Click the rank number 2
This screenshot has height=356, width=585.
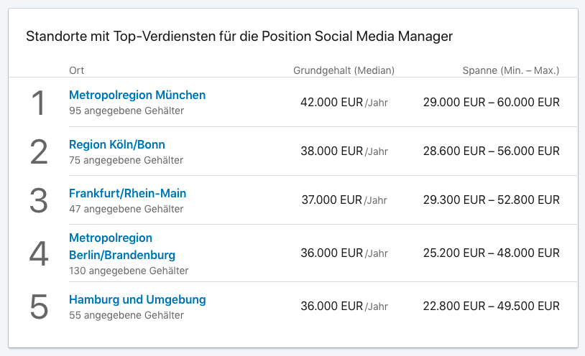39,151
